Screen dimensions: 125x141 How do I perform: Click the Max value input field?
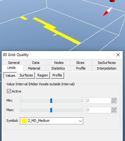click(x=98, y=110)
